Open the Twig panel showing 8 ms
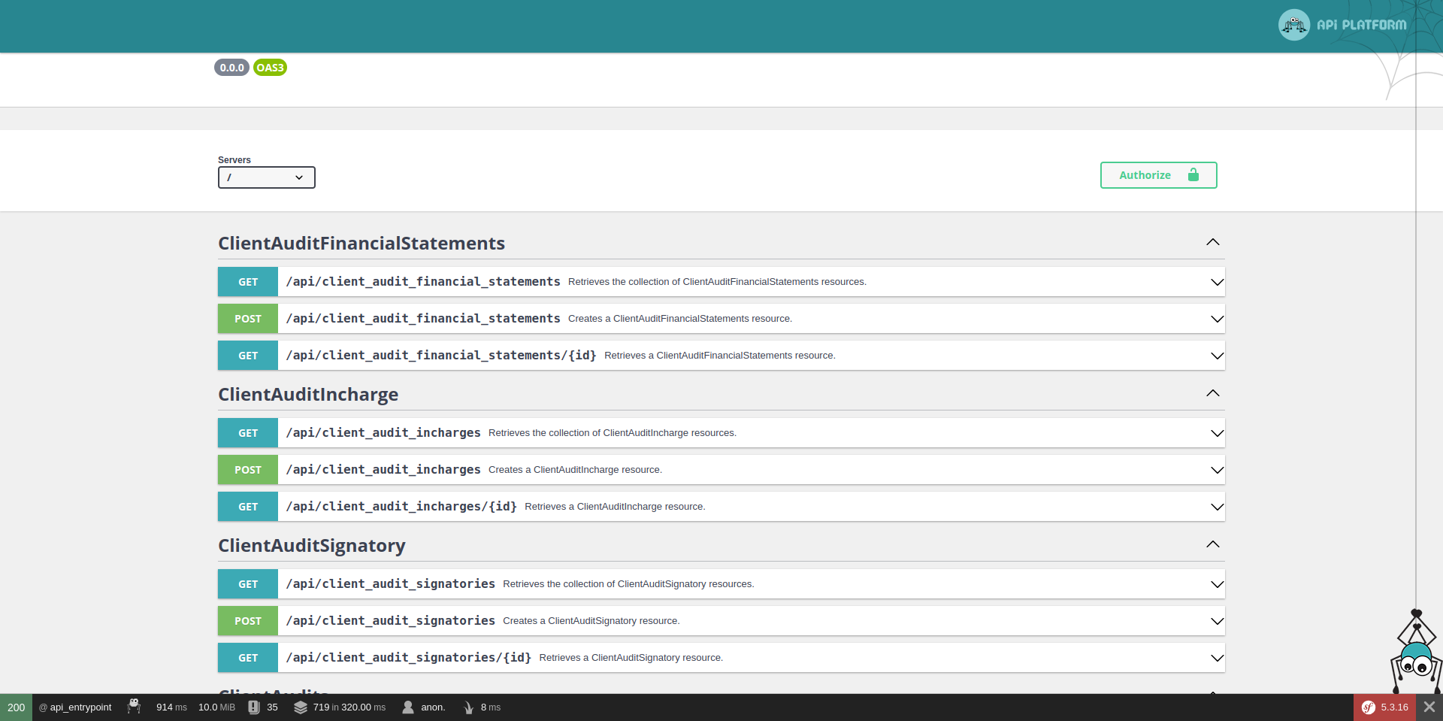1443x721 pixels. [x=482, y=707]
